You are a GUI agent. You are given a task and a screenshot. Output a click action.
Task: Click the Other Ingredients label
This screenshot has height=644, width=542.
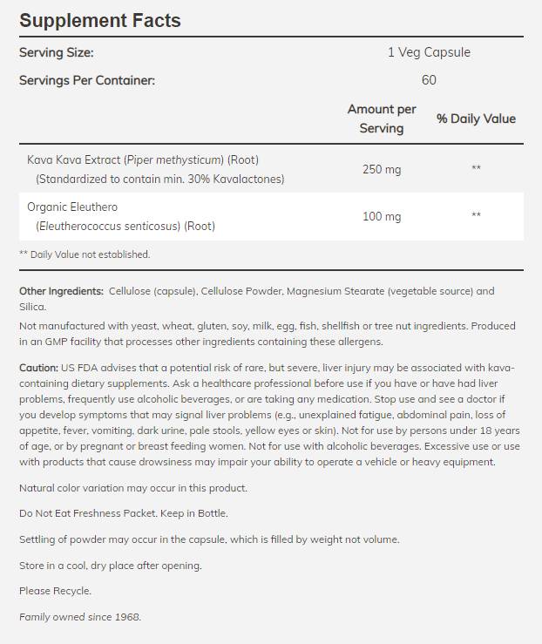pos(61,291)
